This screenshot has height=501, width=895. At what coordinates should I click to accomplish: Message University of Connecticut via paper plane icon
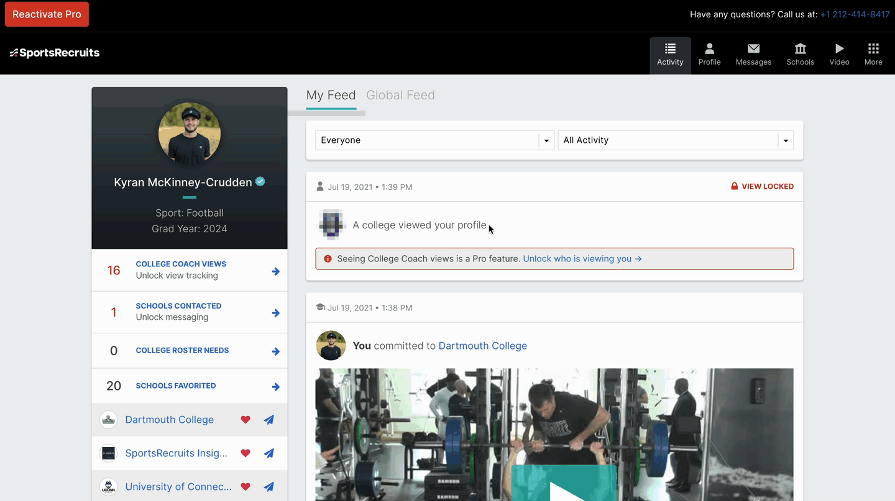tap(268, 487)
